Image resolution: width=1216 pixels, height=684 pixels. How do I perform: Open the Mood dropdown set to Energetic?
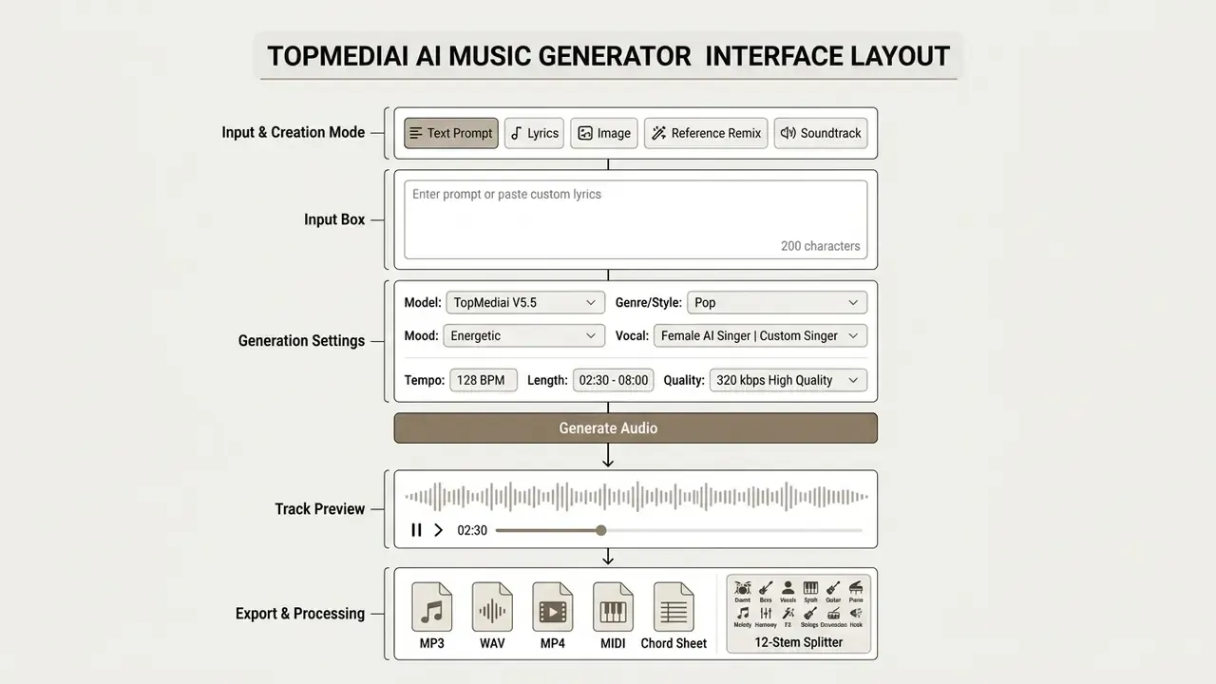[523, 335]
